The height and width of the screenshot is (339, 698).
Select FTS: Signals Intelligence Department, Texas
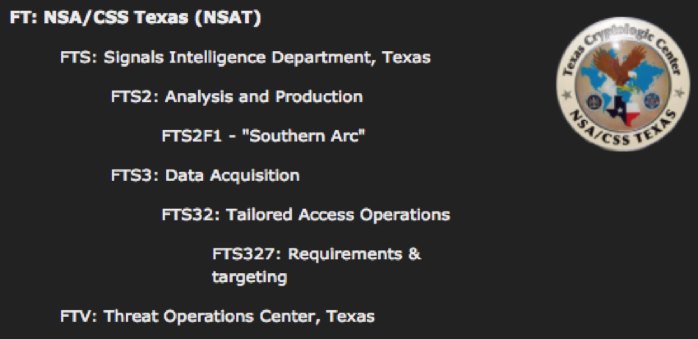245,58
